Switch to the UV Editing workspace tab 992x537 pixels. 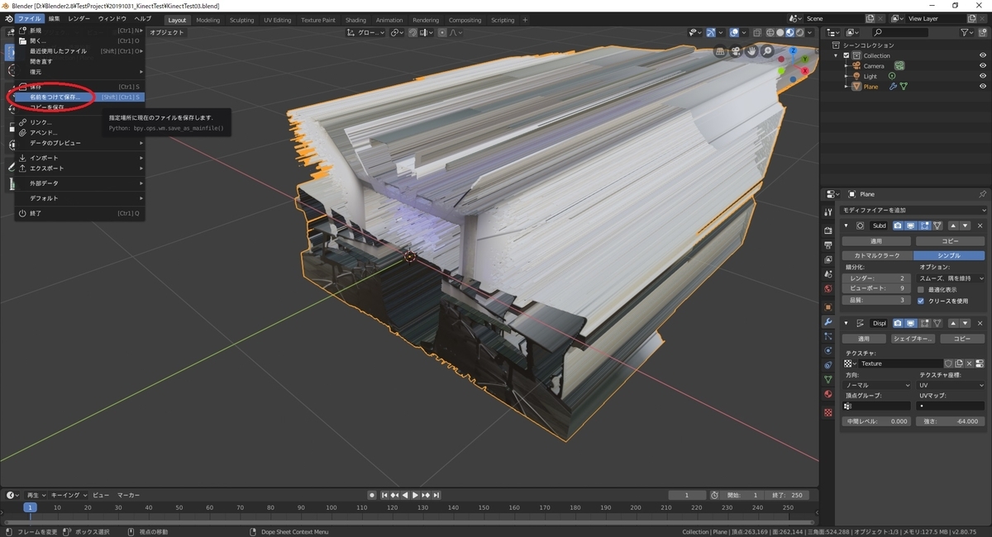277,20
